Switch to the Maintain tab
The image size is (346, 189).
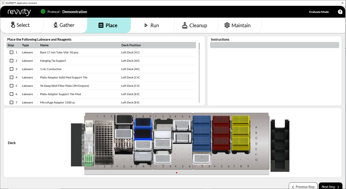coord(237,25)
